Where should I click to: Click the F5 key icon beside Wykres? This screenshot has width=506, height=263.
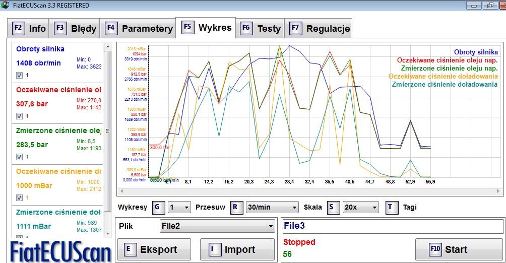pos(187,27)
